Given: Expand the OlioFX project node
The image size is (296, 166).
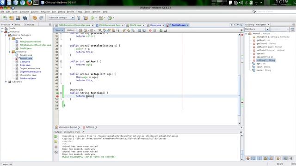Looking at the screenshot, I should (x=2, y=29).
